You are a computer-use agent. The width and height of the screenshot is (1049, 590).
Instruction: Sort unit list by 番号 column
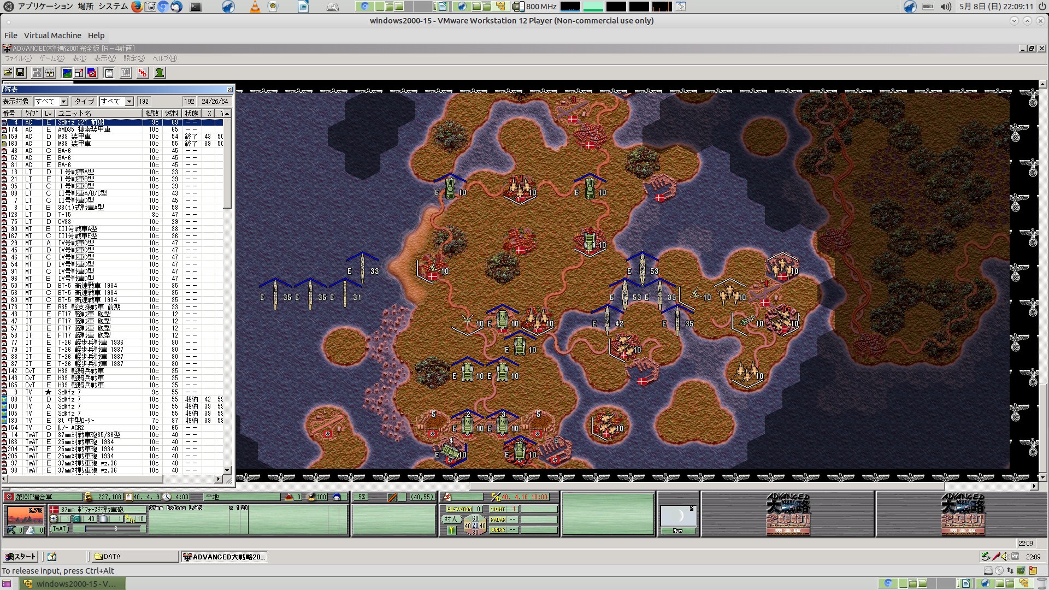[11, 114]
